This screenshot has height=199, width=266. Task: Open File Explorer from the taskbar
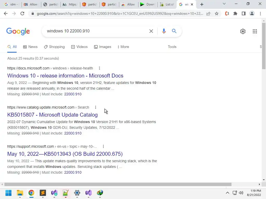pyautogui.click(x=20, y=193)
